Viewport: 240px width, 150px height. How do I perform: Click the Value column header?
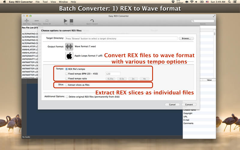[x=209, y=80]
